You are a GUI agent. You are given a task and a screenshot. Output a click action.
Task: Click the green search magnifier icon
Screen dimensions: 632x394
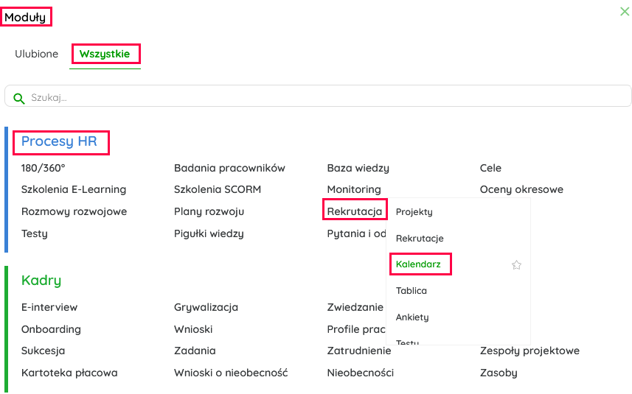coord(19,98)
